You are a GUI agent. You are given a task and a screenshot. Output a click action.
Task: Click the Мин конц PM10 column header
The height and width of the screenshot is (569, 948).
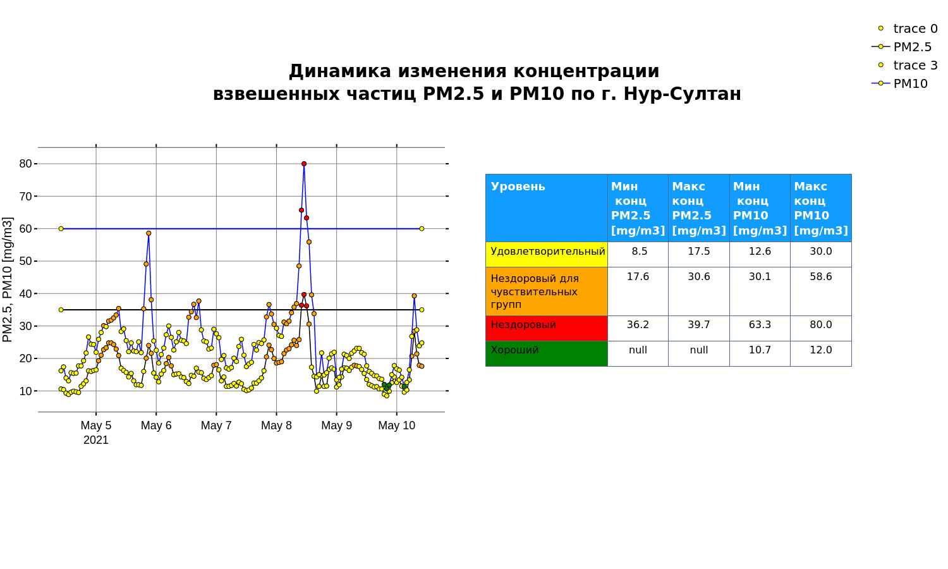click(760, 208)
